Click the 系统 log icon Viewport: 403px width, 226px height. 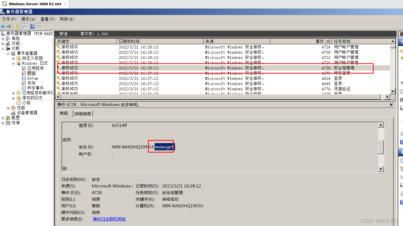tap(24, 83)
